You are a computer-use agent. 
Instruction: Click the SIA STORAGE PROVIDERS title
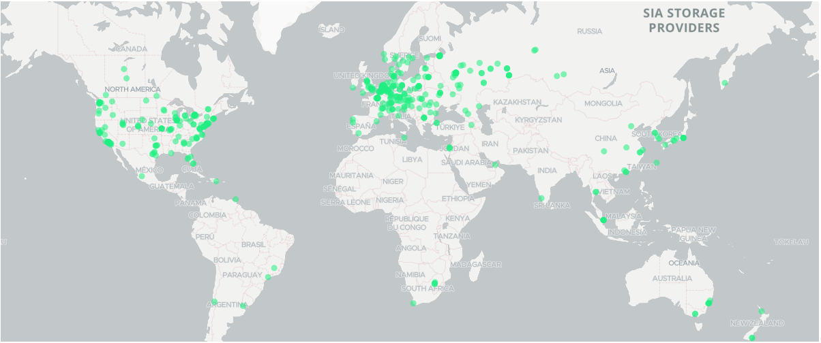click(x=684, y=20)
